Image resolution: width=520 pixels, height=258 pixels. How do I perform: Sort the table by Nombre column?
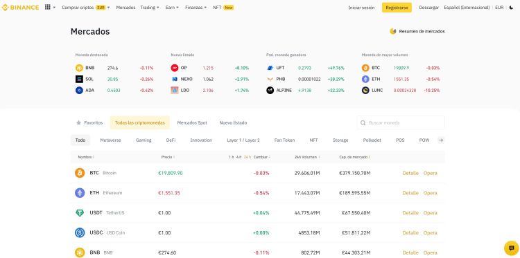86,157
